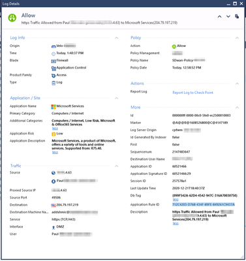Click the user icon next to Paul in Source
Image resolution: width=246 pixels, height=261 pixels.
tap(54, 181)
